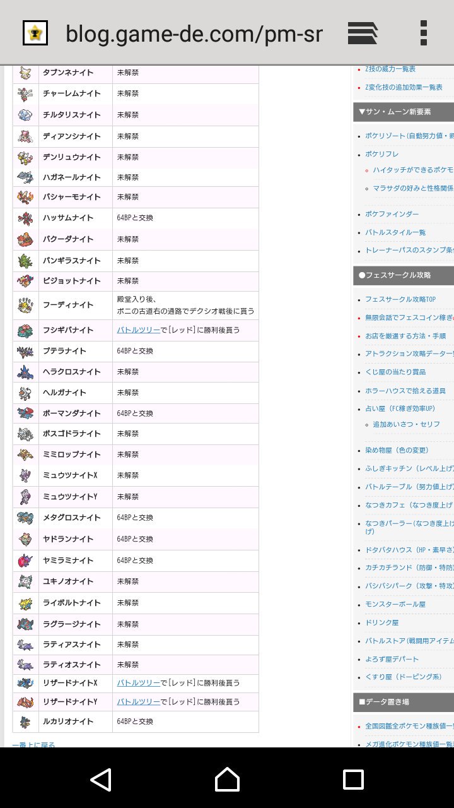Image resolution: width=454 pixels, height=808 pixels.
Task: Select the ヤドランナイト name cell
Action: [76, 539]
